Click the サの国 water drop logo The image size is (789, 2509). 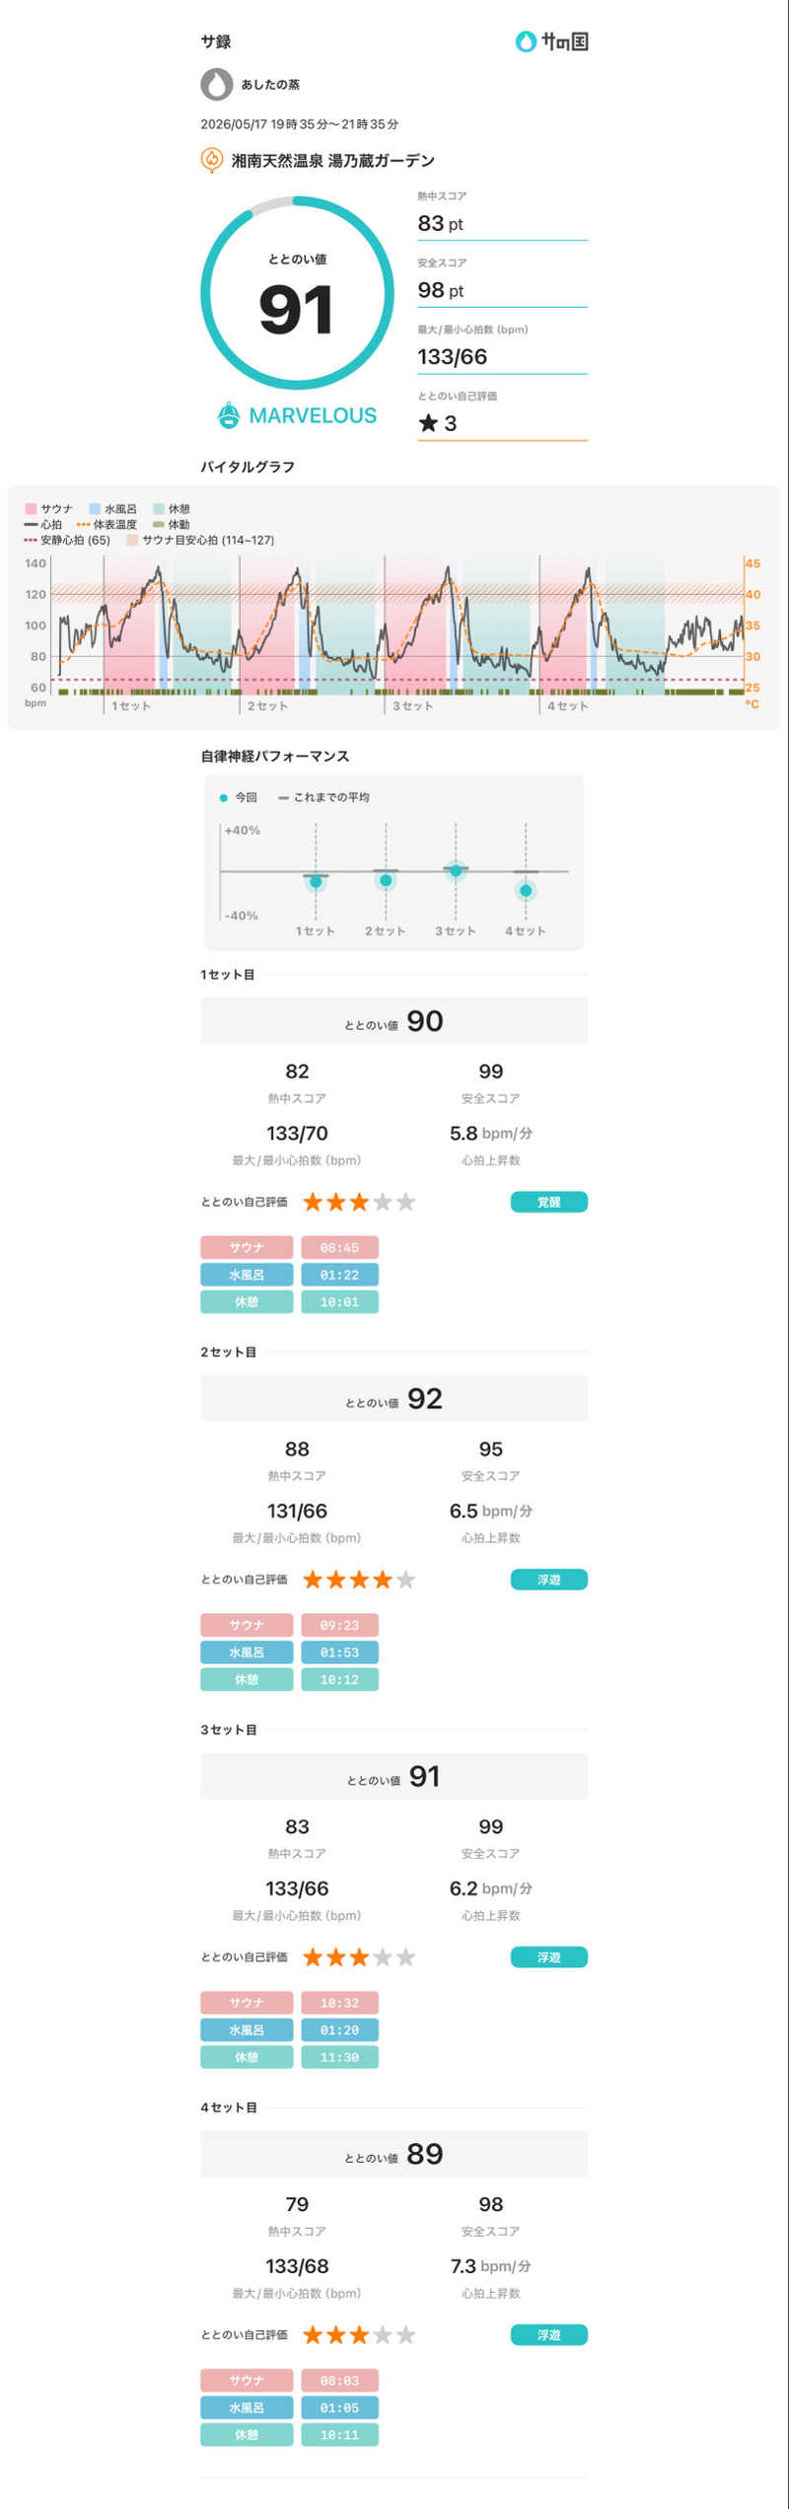526,41
